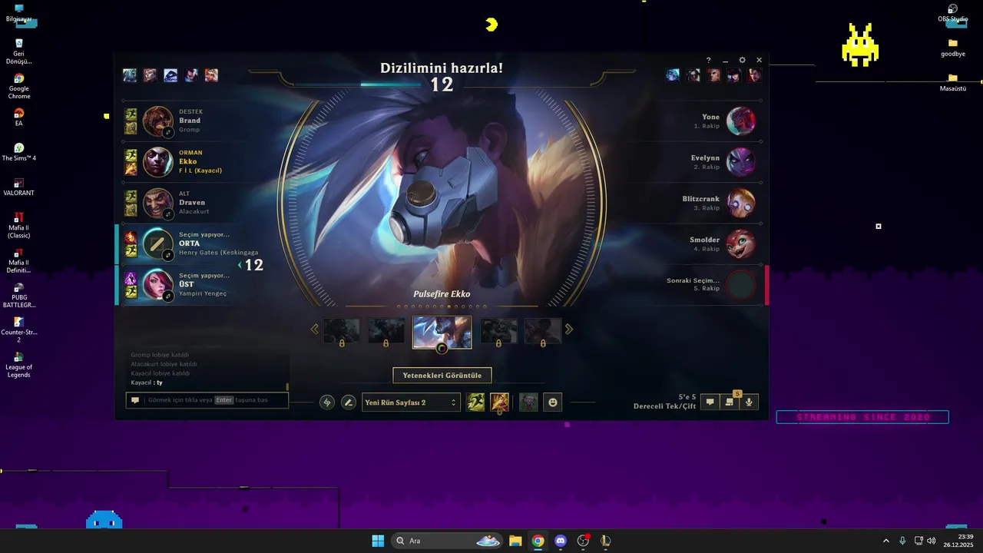Viewport: 983px width, 553px height.
Task: Open the icon with the 5 badge
Action: coord(730,402)
